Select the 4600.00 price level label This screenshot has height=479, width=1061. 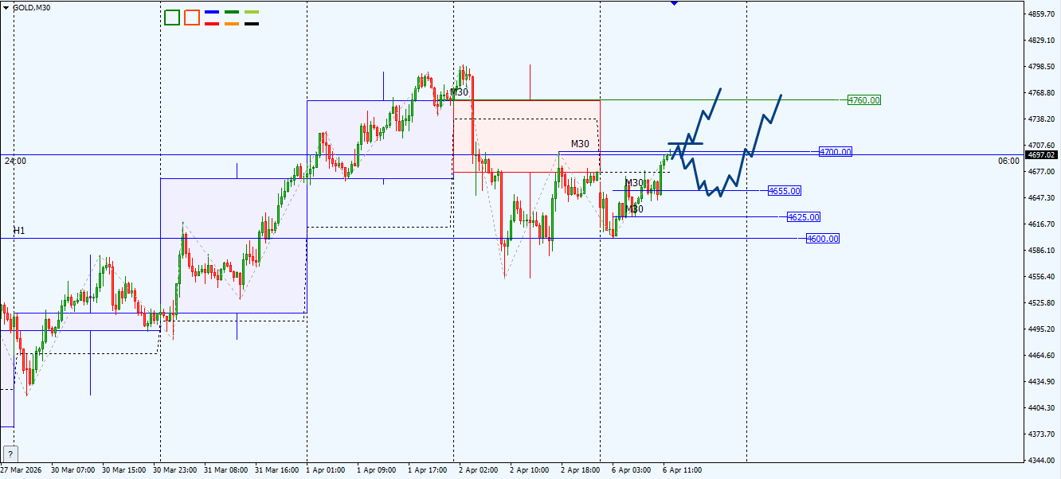tap(823, 239)
